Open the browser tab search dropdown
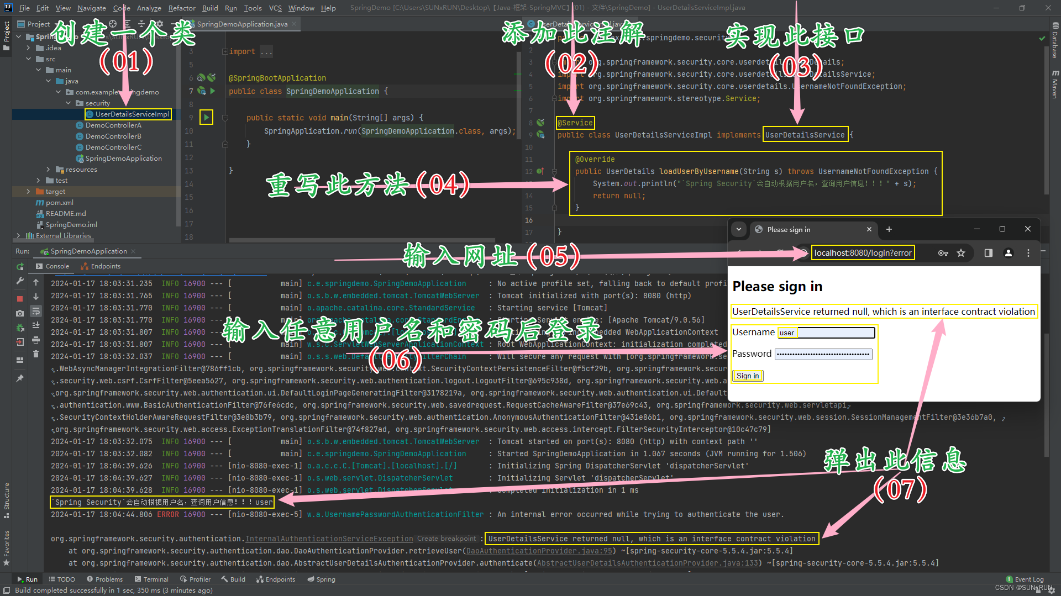 739,229
